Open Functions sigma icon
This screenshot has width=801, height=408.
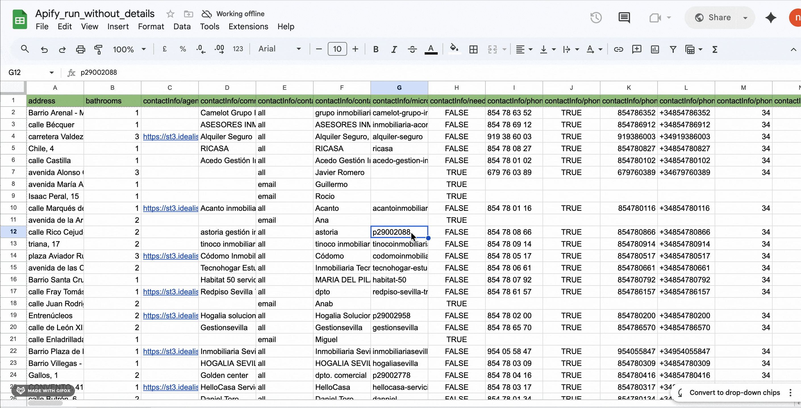coord(715,49)
